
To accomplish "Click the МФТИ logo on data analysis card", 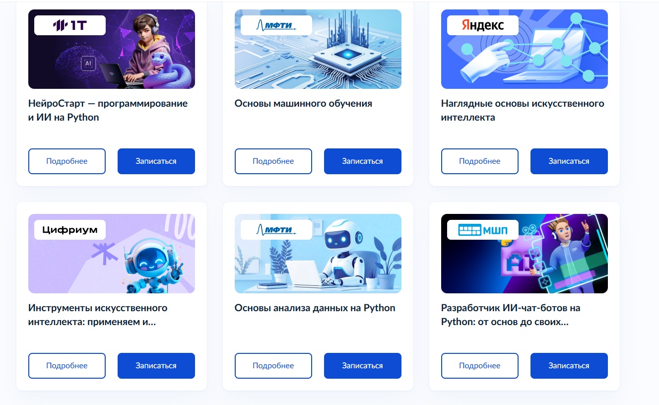I will tap(276, 230).
